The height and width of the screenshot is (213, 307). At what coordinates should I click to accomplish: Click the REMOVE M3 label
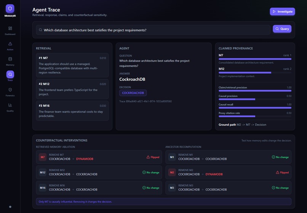pos(185,185)
